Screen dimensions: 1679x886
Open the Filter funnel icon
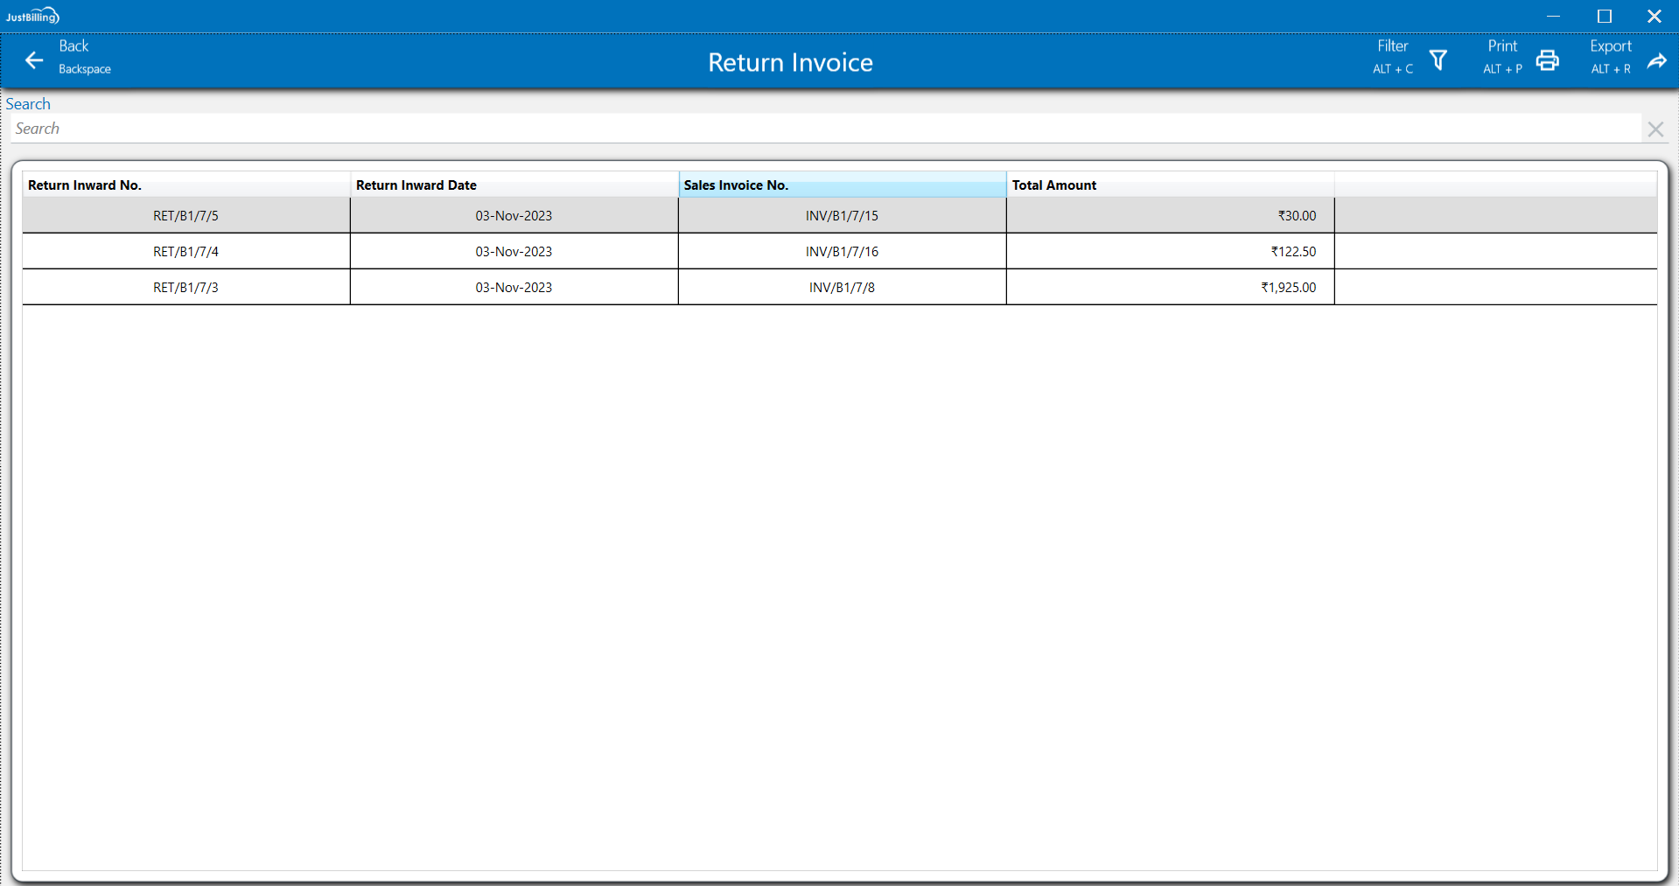tap(1438, 60)
